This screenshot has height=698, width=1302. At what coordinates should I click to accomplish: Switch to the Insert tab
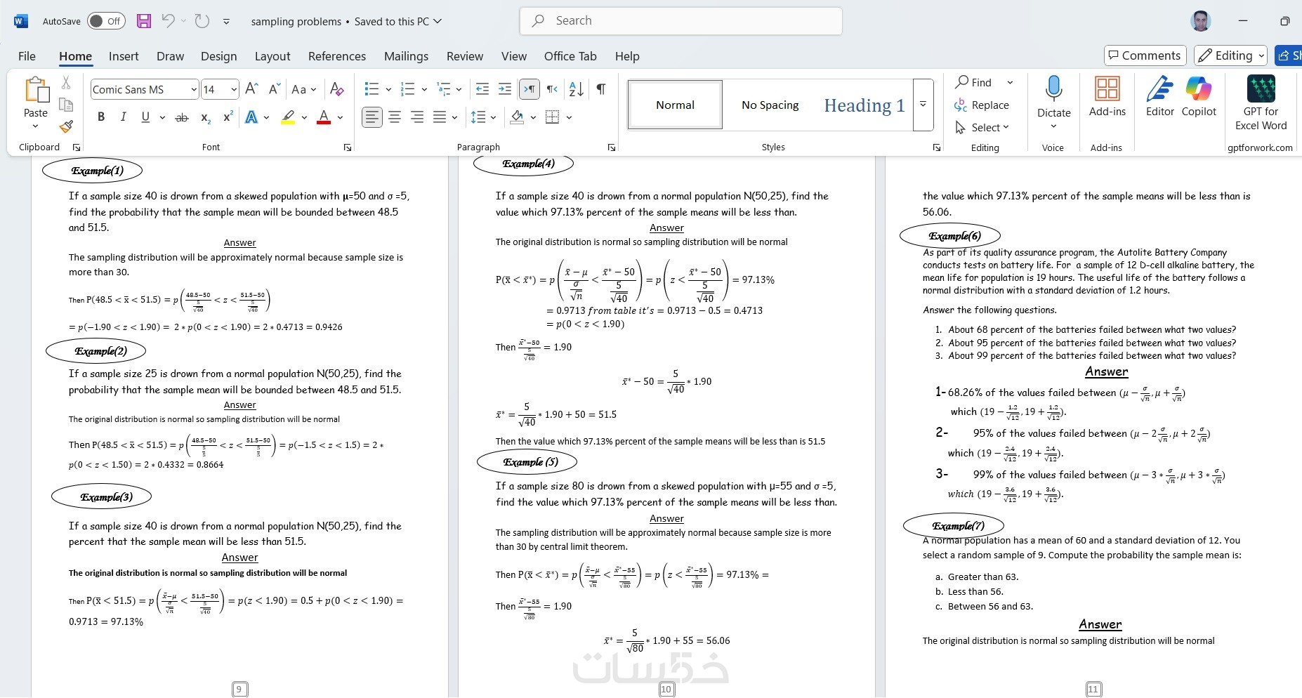pyautogui.click(x=124, y=56)
